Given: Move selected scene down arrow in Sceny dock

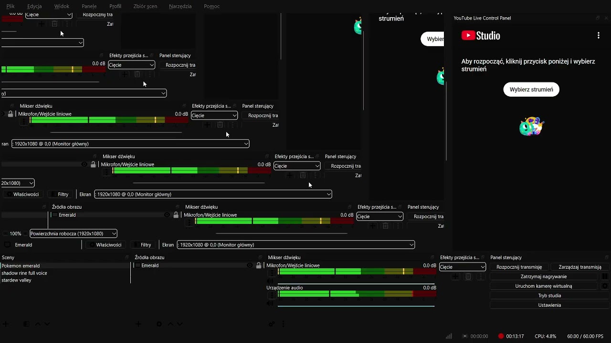Looking at the screenshot, I should coord(47,324).
